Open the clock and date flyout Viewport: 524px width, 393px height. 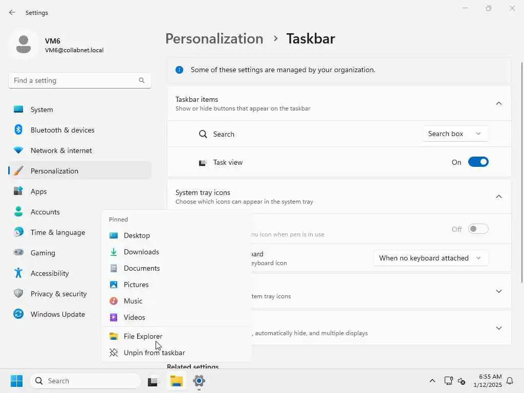tap(487, 381)
